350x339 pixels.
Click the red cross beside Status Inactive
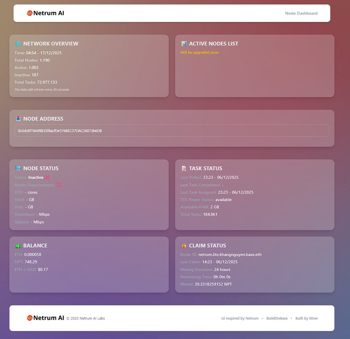click(x=48, y=177)
